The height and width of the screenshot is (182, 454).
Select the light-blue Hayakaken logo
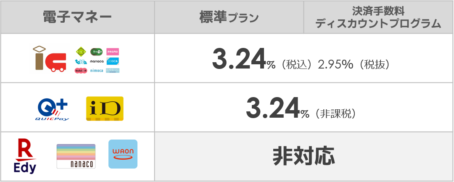tap(113, 71)
